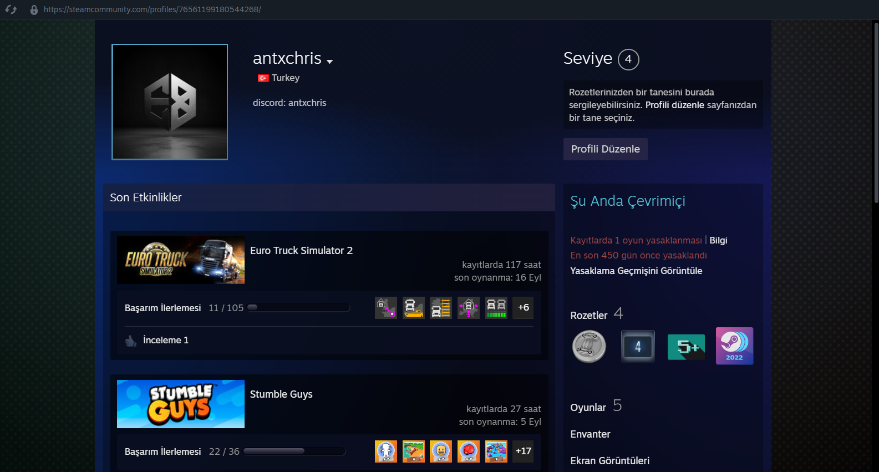
Task: Open Yasaklama Geçmişini Görüntüle link
Action: [x=637, y=271]
